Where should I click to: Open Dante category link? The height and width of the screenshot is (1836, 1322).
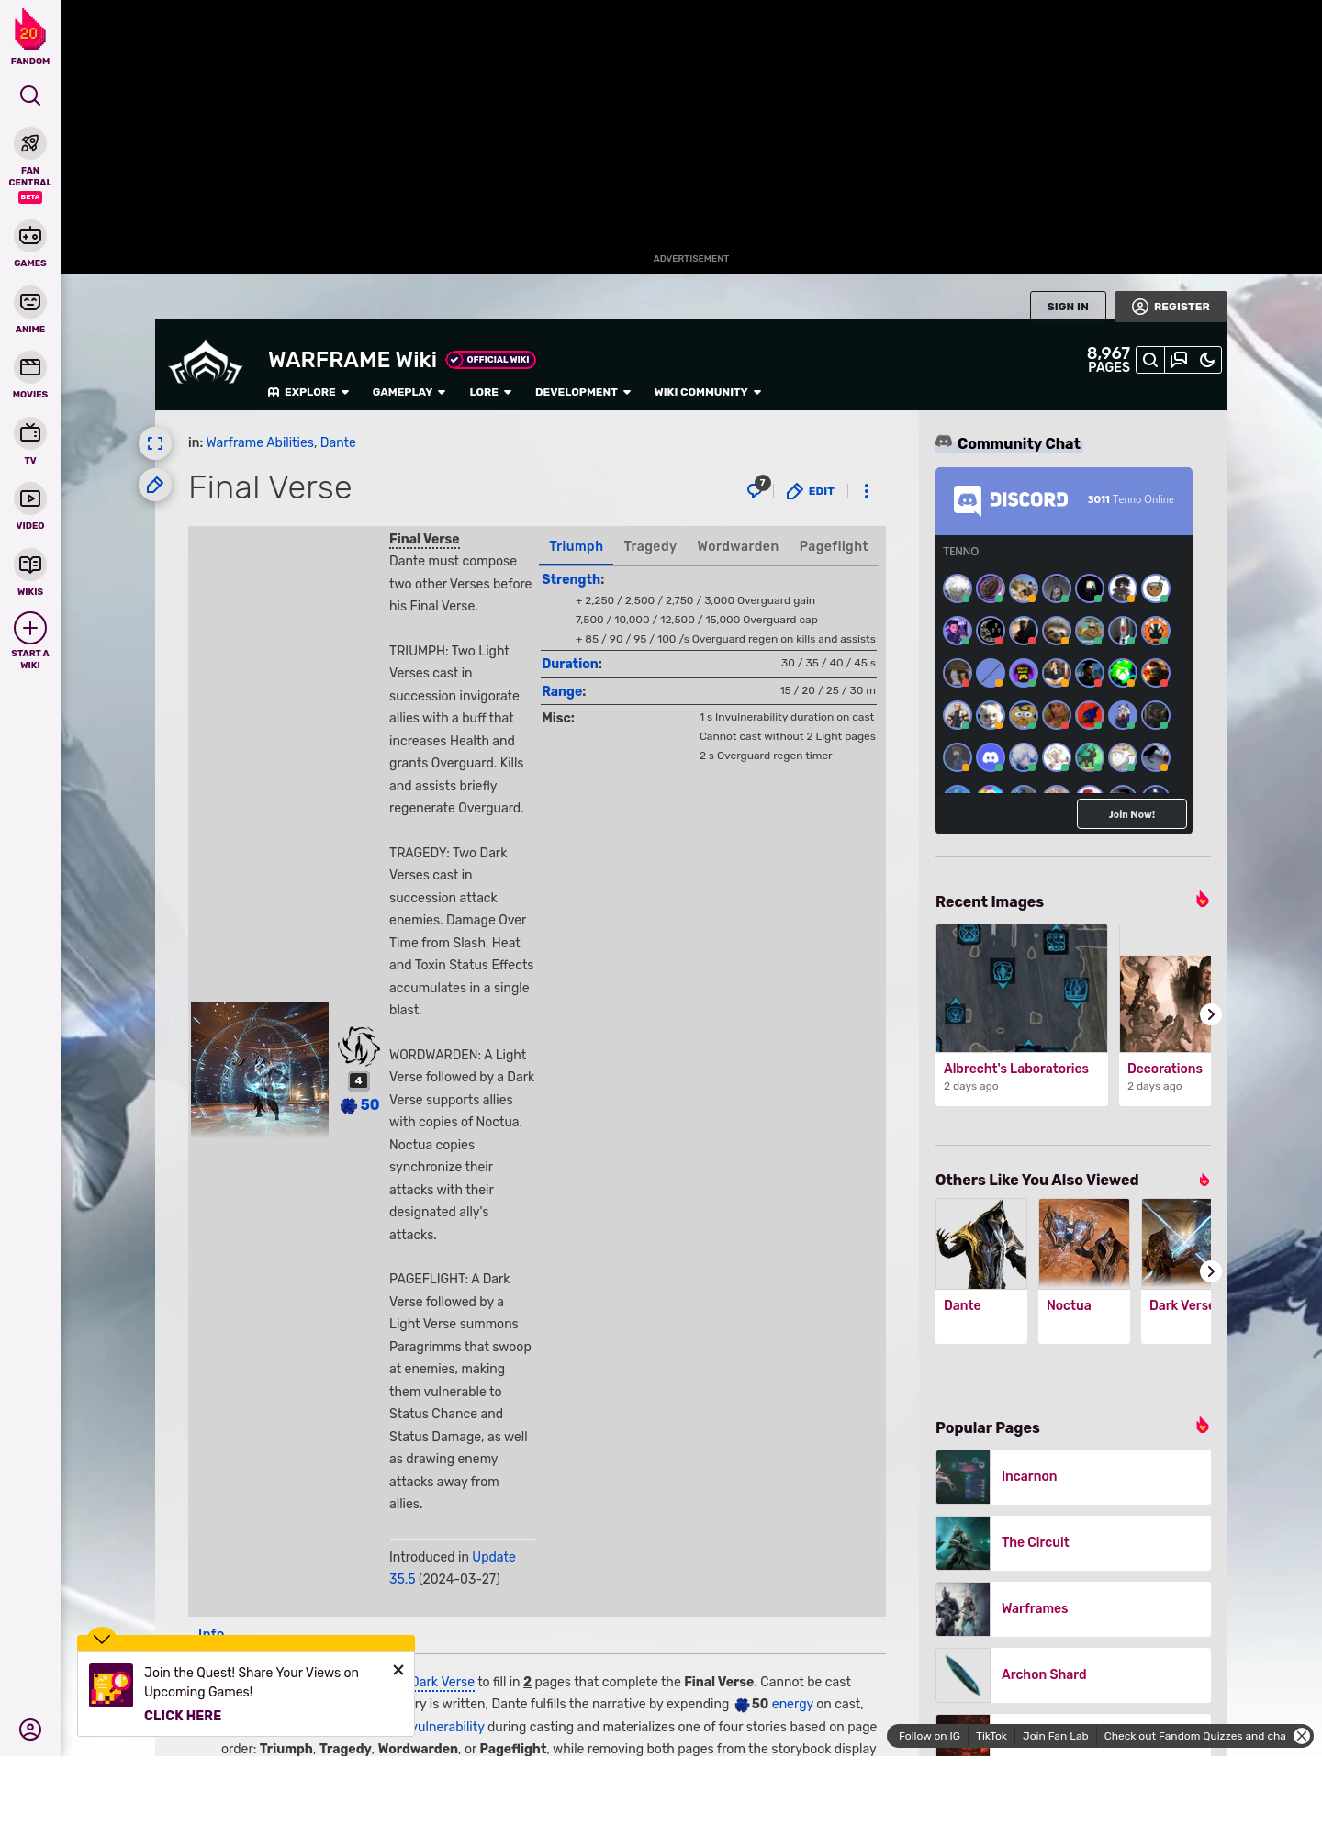click(338, 442)
